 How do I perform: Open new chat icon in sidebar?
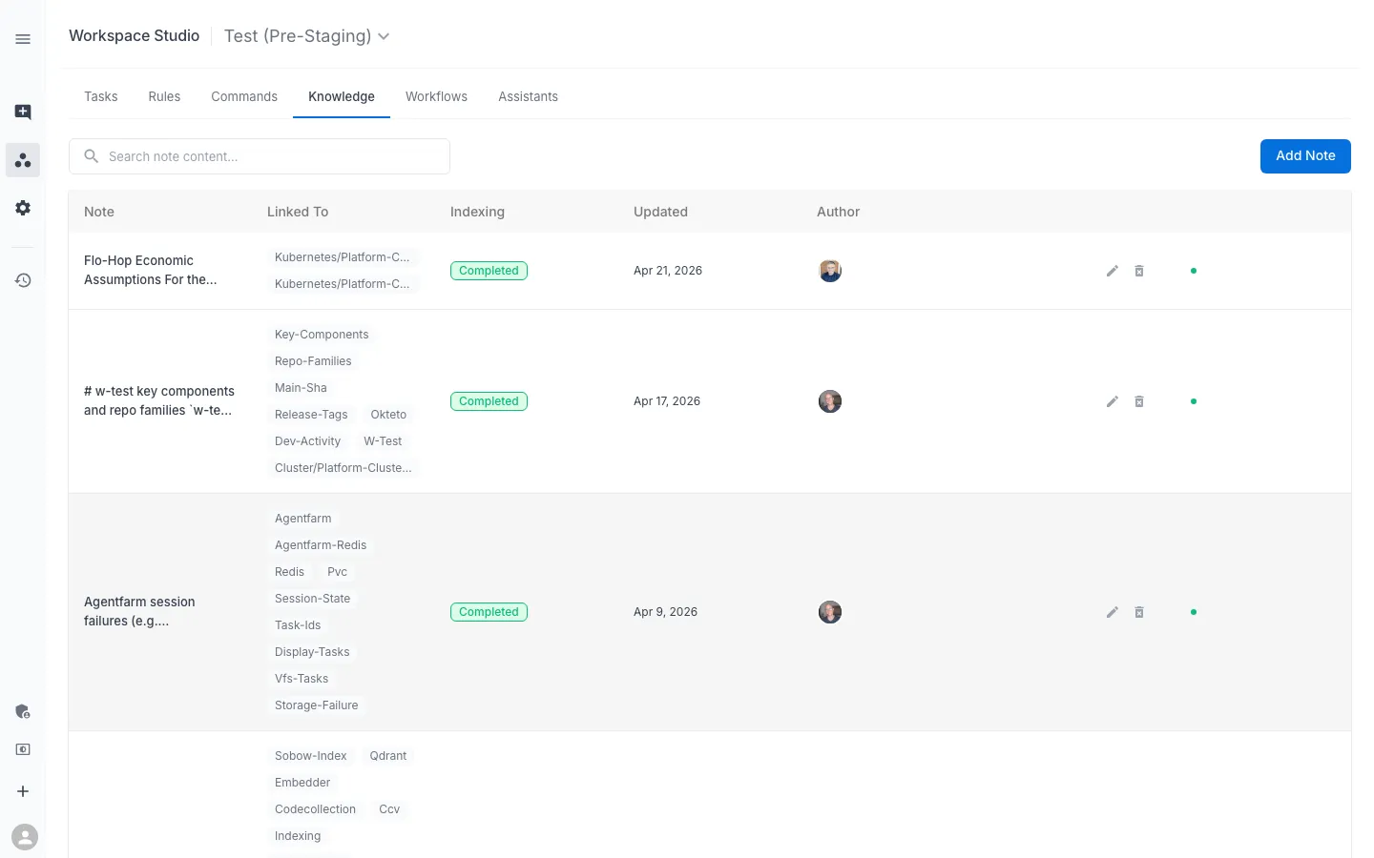(x=23, y=112)
